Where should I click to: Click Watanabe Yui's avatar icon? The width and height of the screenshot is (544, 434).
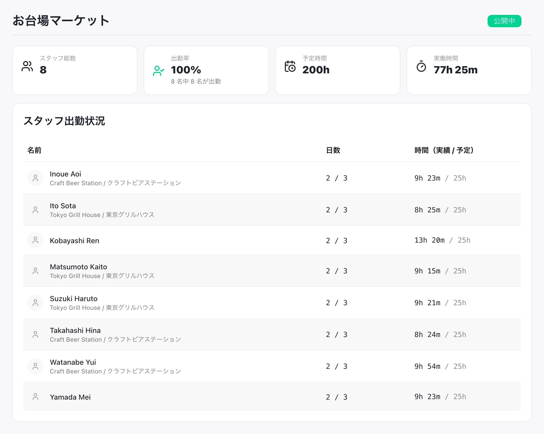point(35,366)
